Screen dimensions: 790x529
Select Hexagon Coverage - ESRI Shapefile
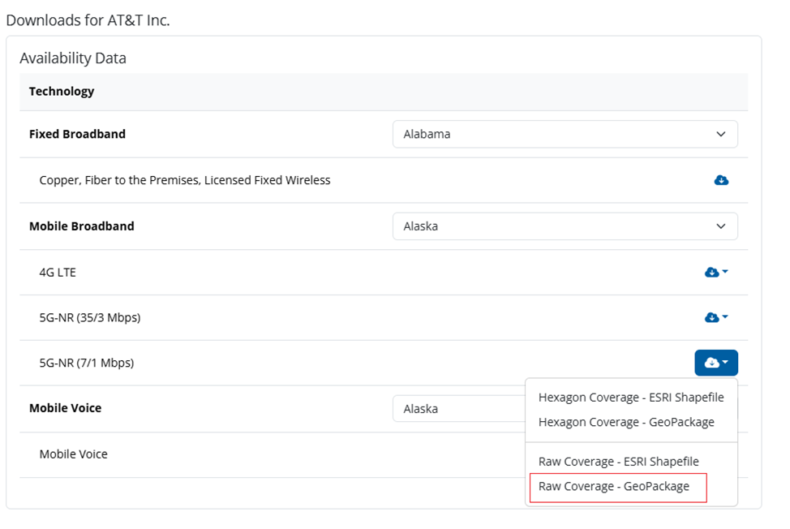(x=631, y=398)
